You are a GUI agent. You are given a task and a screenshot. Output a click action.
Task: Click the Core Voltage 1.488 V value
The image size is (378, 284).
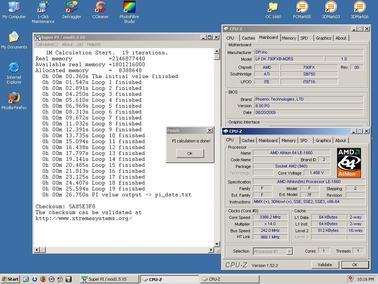[317, 173]
